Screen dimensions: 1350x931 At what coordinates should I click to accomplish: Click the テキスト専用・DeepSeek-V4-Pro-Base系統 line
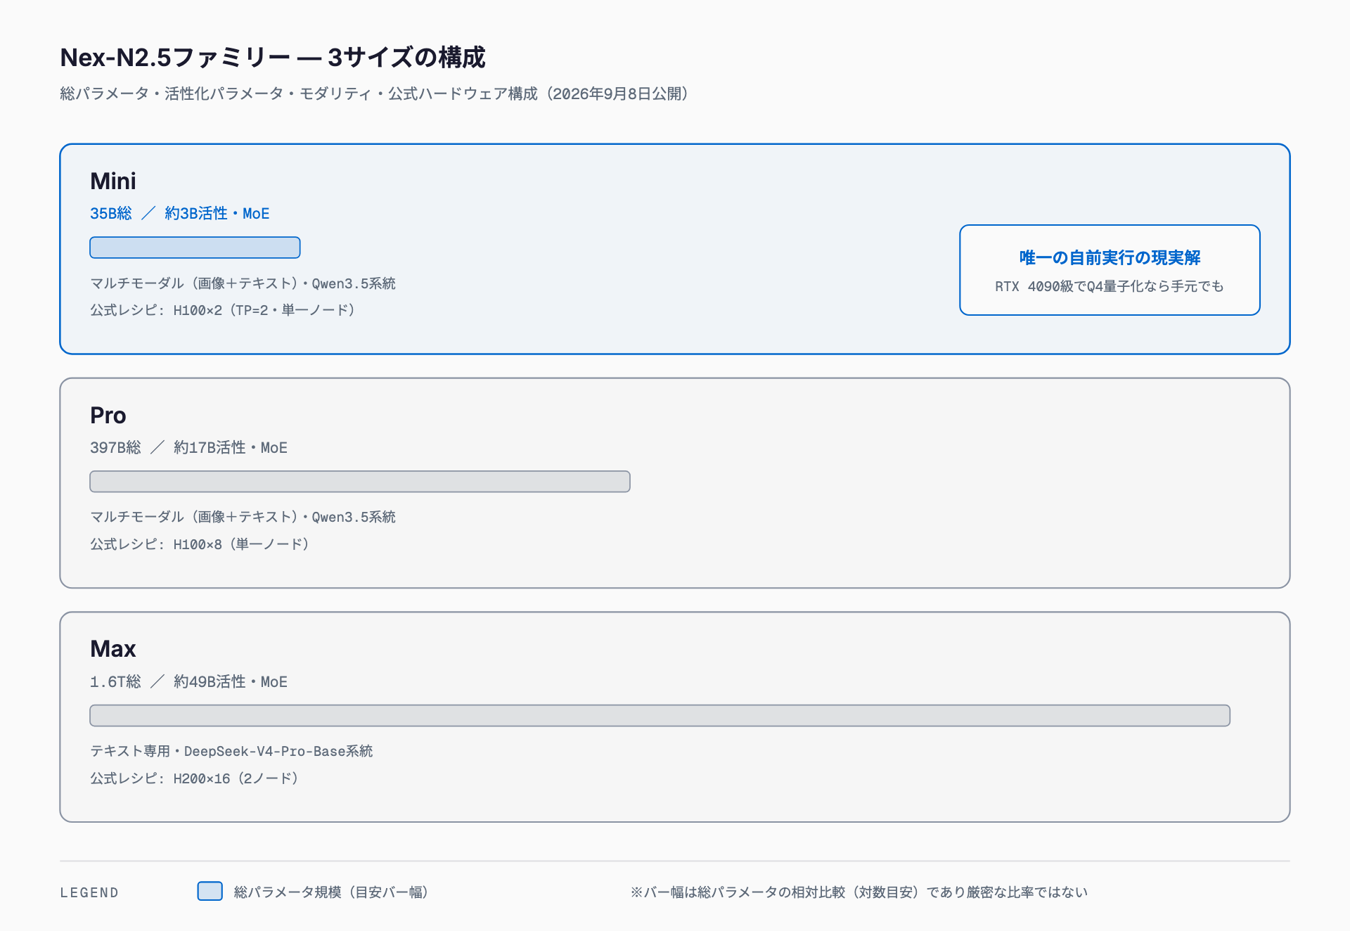pyautogui.click(x=232, y=751)
